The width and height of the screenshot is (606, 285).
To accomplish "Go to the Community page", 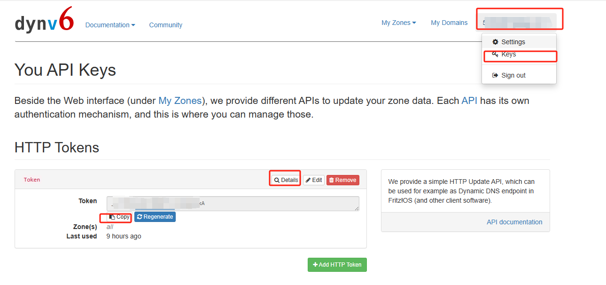I will tap(165, 25).
